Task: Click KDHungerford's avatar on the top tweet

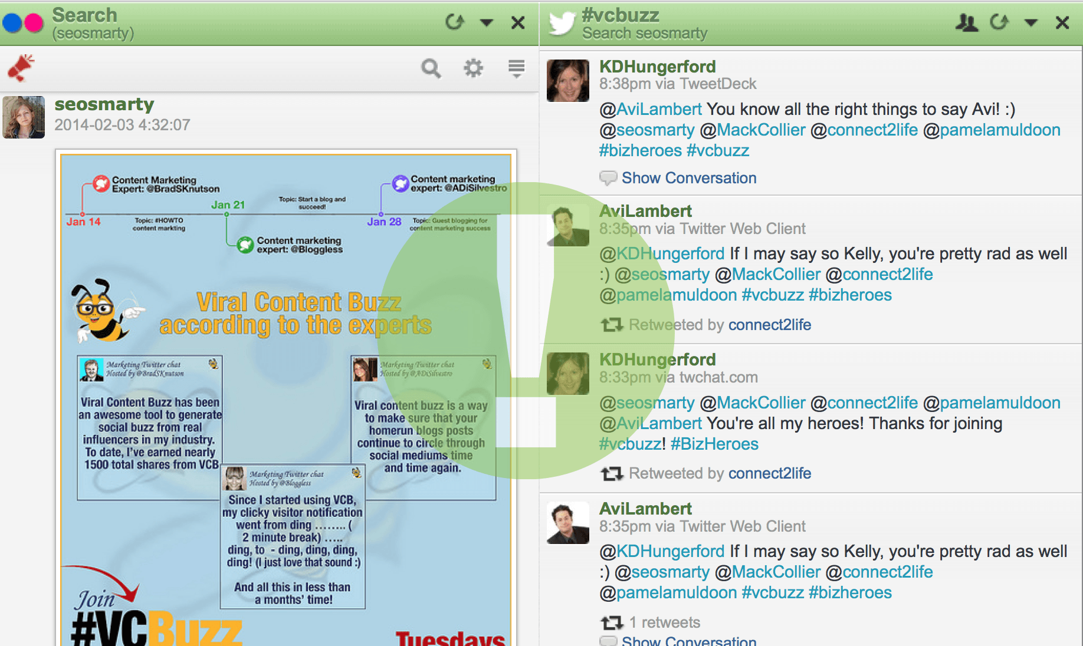Action: coord(567,81)
